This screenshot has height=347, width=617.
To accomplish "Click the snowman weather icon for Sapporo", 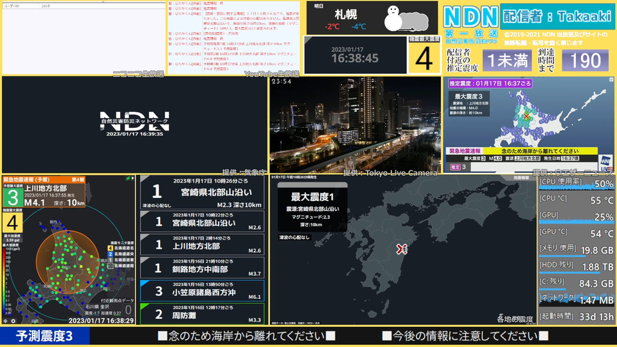I will point(406,19).
